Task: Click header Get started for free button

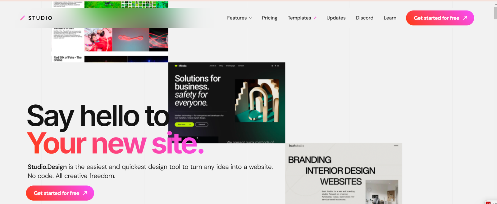Action: click(436, 18)
